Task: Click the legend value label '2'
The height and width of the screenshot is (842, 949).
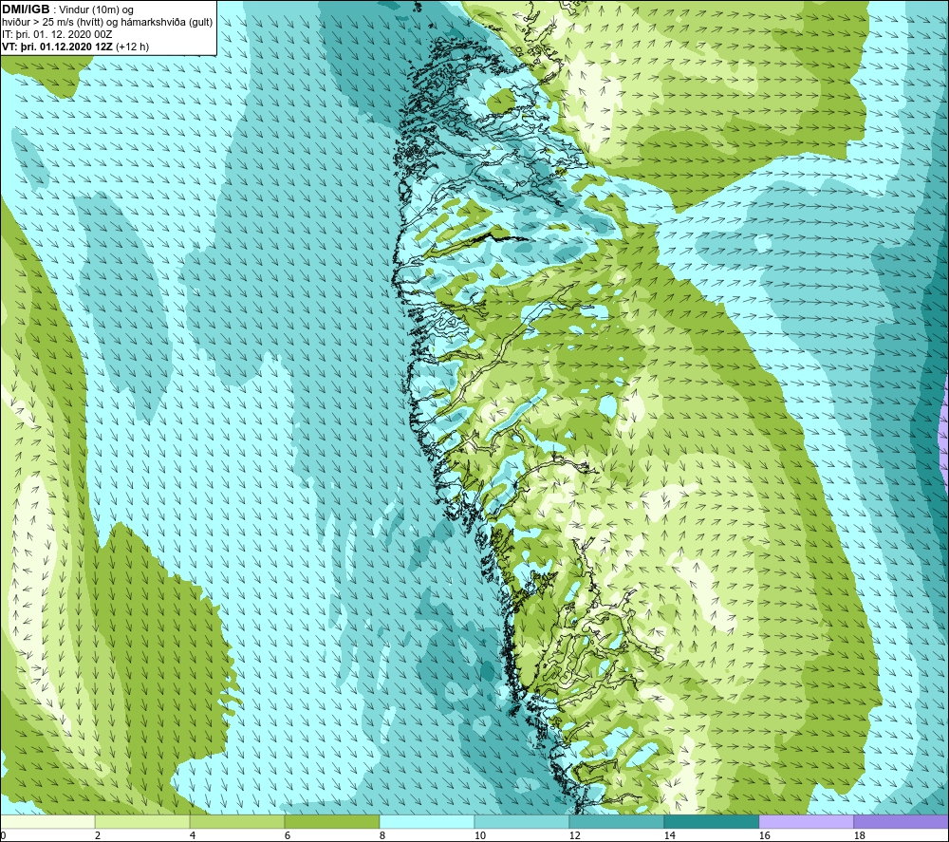Action: pos(98,835)
